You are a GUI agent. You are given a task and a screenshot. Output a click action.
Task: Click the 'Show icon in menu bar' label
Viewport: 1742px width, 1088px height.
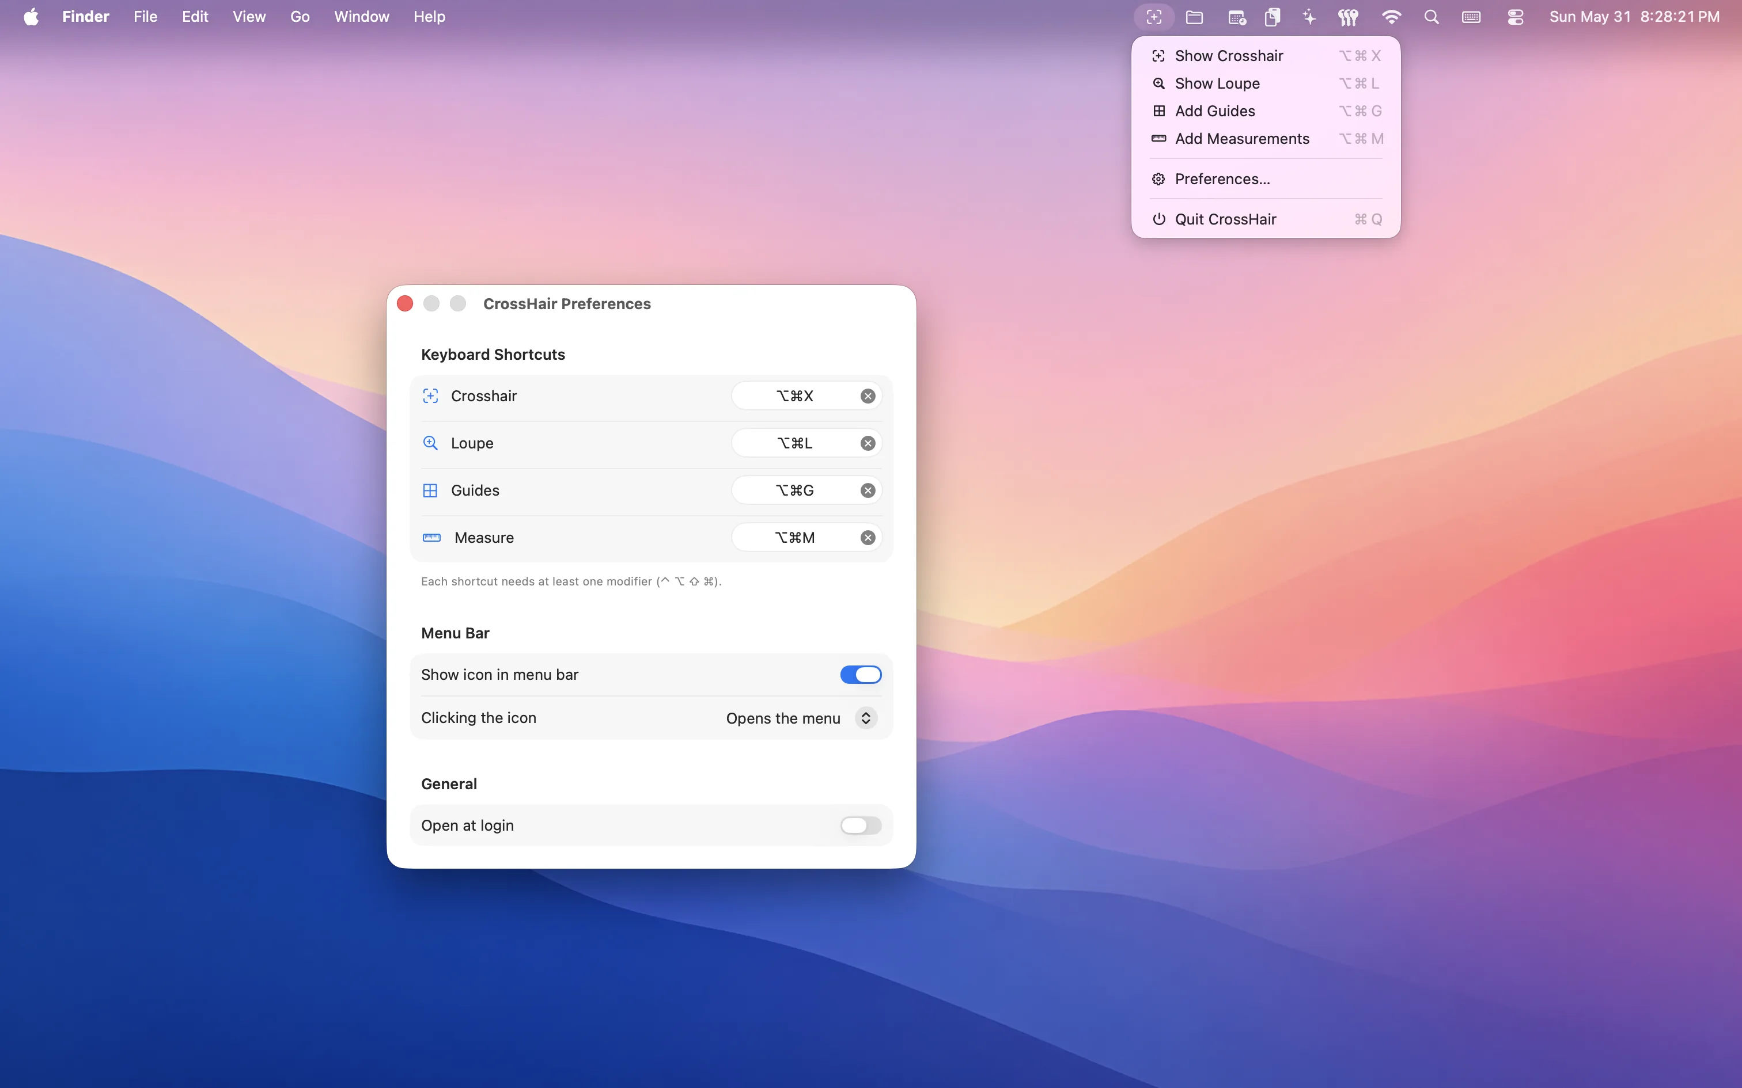[499, 674]
